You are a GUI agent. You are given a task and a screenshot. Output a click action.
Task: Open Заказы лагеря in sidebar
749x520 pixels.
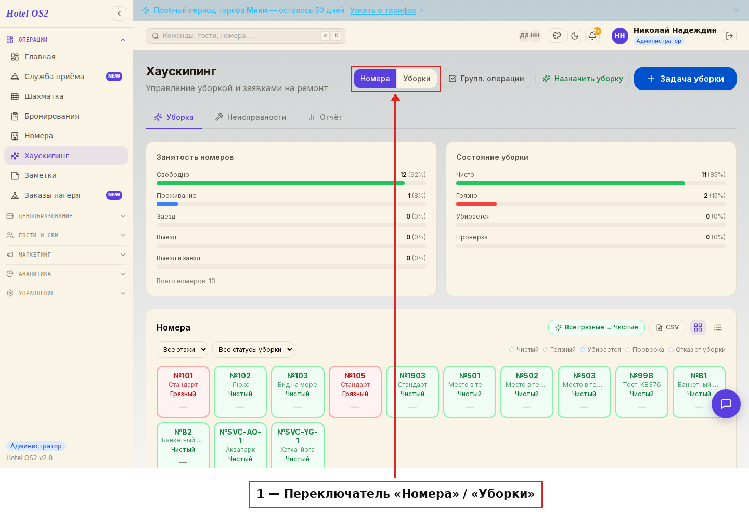tap(66, 195)
